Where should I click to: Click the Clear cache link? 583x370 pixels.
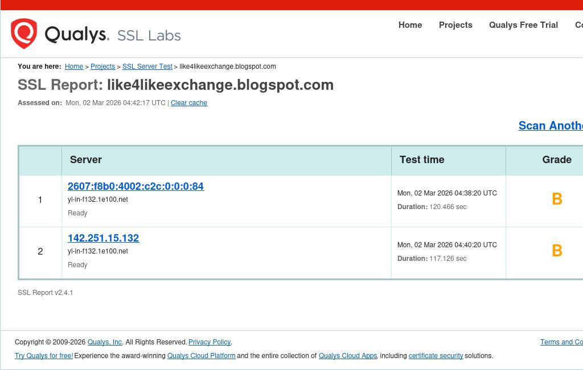189,103
